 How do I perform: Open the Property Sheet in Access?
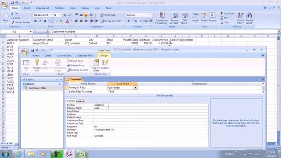click(x=96, y=65)
